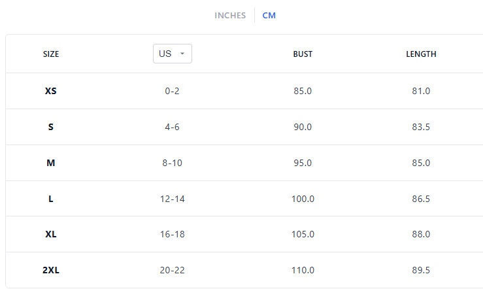
Task: Click the 20-22 US size cell
Action: [x=172, y=270]
